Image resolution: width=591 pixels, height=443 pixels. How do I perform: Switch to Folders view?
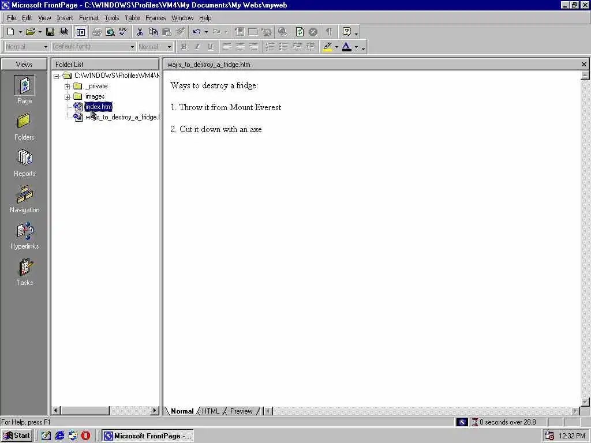click(x=24, y=127)
